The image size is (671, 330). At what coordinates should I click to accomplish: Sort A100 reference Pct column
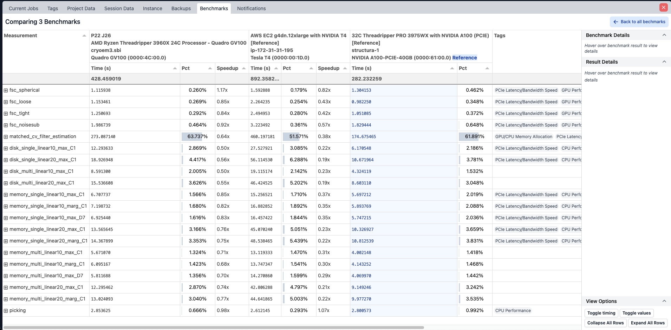(x=487, y=68)
